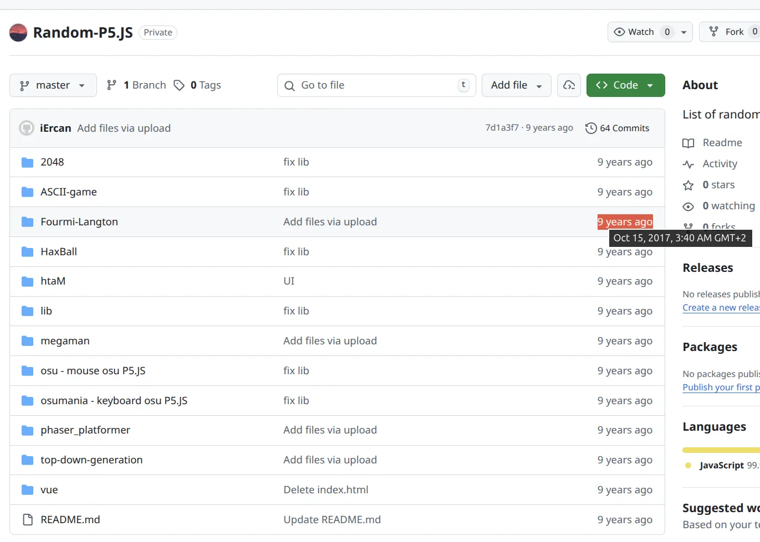Click the Readme book icon in About
Screen dimensions: 760x542
(x=688, y=143)
